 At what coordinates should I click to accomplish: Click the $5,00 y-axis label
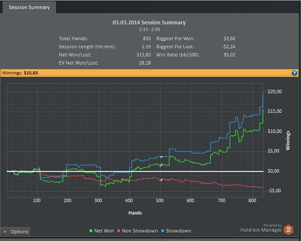[274, 151]
